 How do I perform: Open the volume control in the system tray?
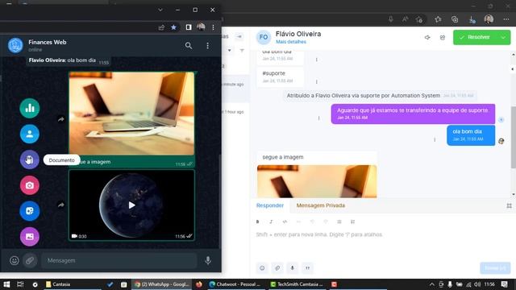(x=477, y=284)
